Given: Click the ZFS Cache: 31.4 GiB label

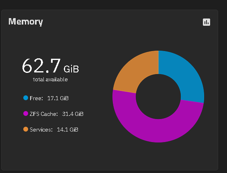Looking at the screenshot, I should point(57,114).
